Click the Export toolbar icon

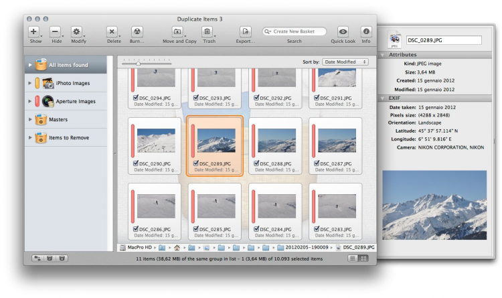tap(246, 31)
